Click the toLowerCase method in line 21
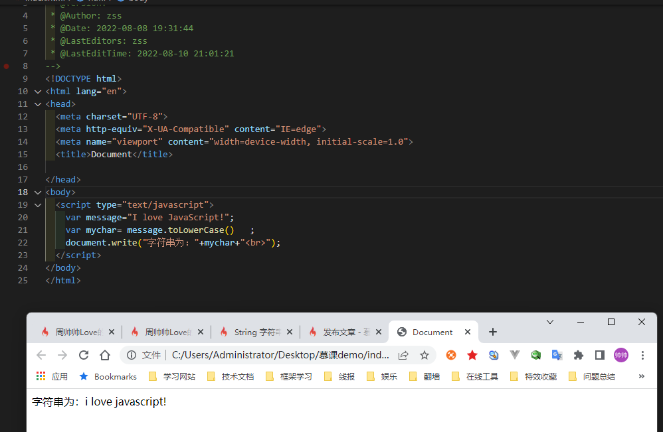Screen dimensions: 663x432 (x=196, y=230)
